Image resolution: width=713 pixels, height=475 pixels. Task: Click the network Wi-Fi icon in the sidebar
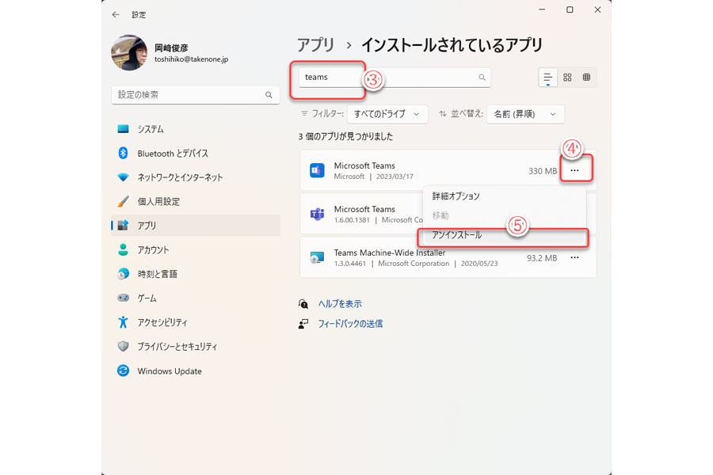click(x=124, y=177)
